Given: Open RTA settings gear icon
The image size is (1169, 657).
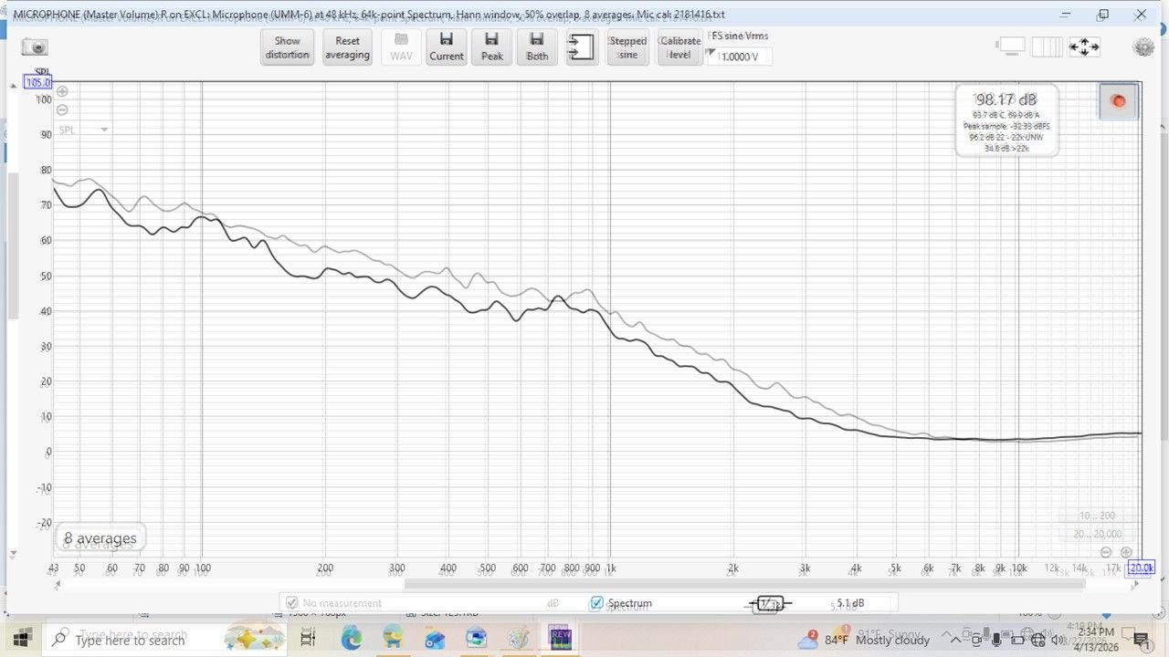Looking at the screenshot, I should click(x=1142, y=47).
